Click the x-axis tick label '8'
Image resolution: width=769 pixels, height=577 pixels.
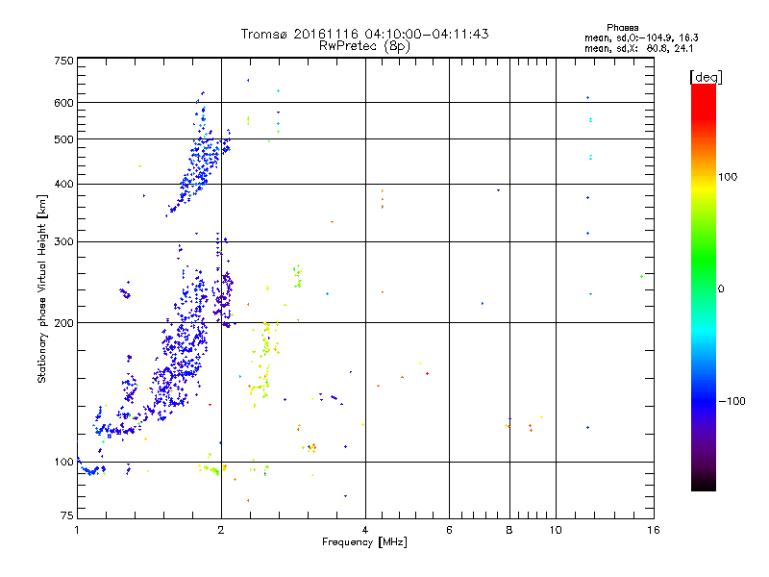coord(509,530)
